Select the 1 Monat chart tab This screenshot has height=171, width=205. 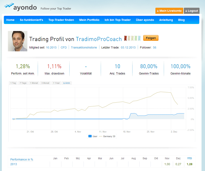tap(34, 83)
